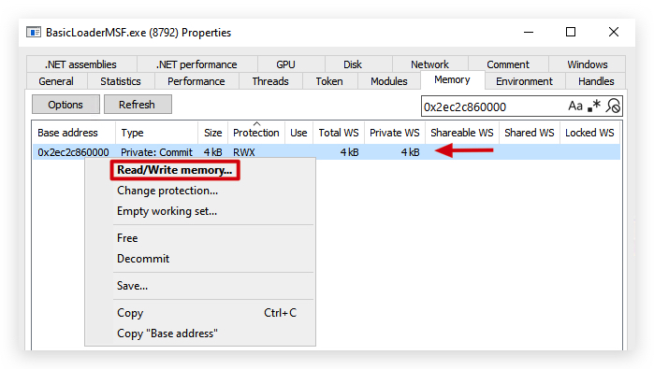Close the Properties window
The height and width of the screenshot is (369, 654).
pyautogui.click(x=614, y=32)
